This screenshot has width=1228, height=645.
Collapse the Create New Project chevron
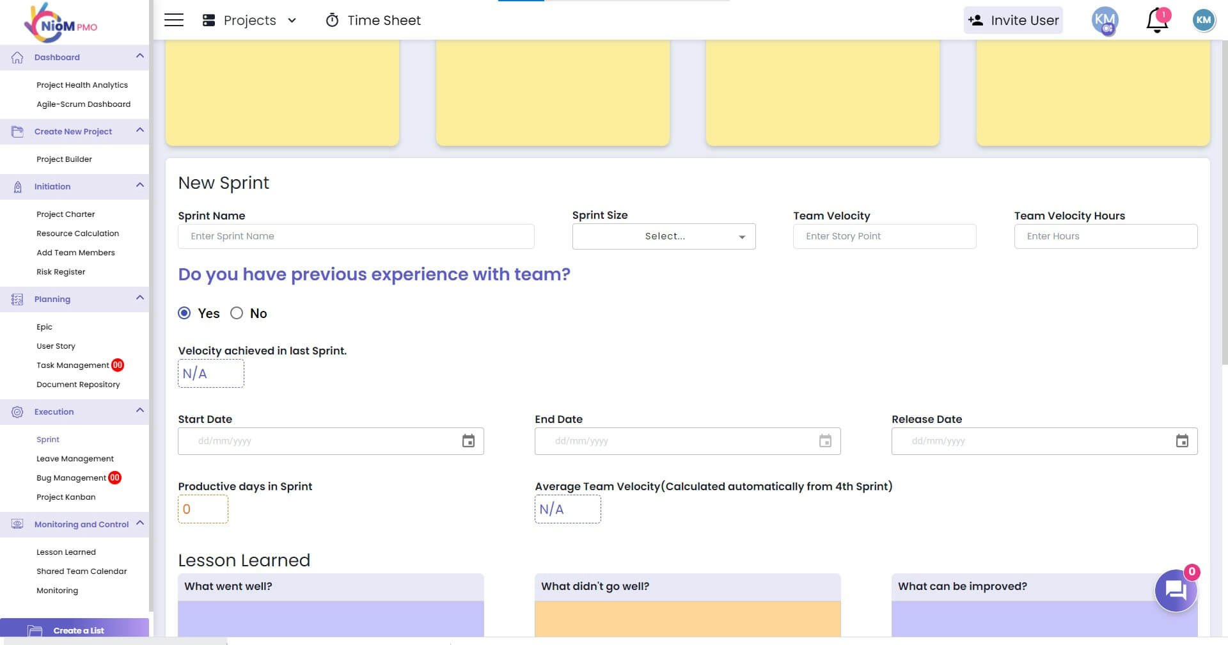(x=140, y=131)
